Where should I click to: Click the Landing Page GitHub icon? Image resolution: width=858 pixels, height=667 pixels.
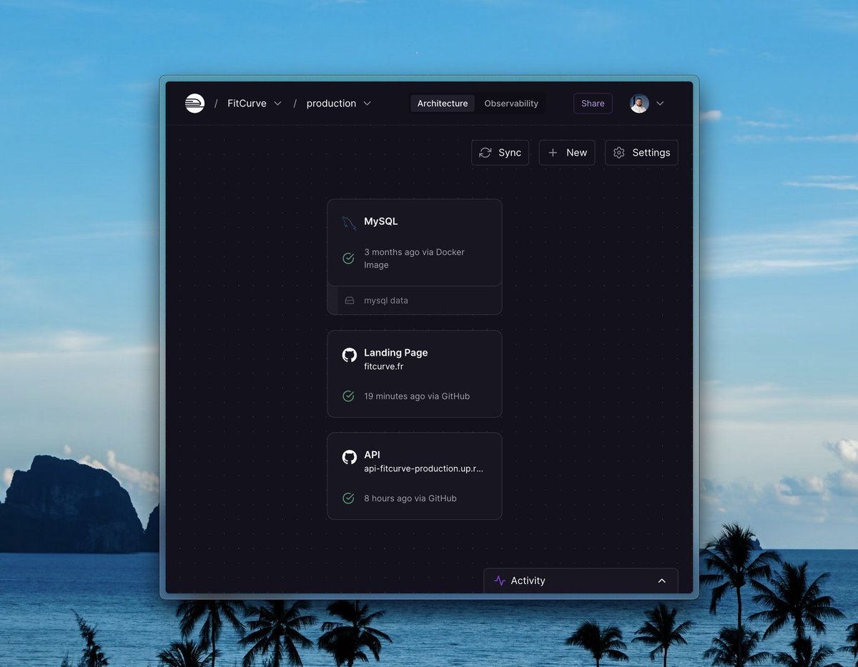tap(349, 354)
